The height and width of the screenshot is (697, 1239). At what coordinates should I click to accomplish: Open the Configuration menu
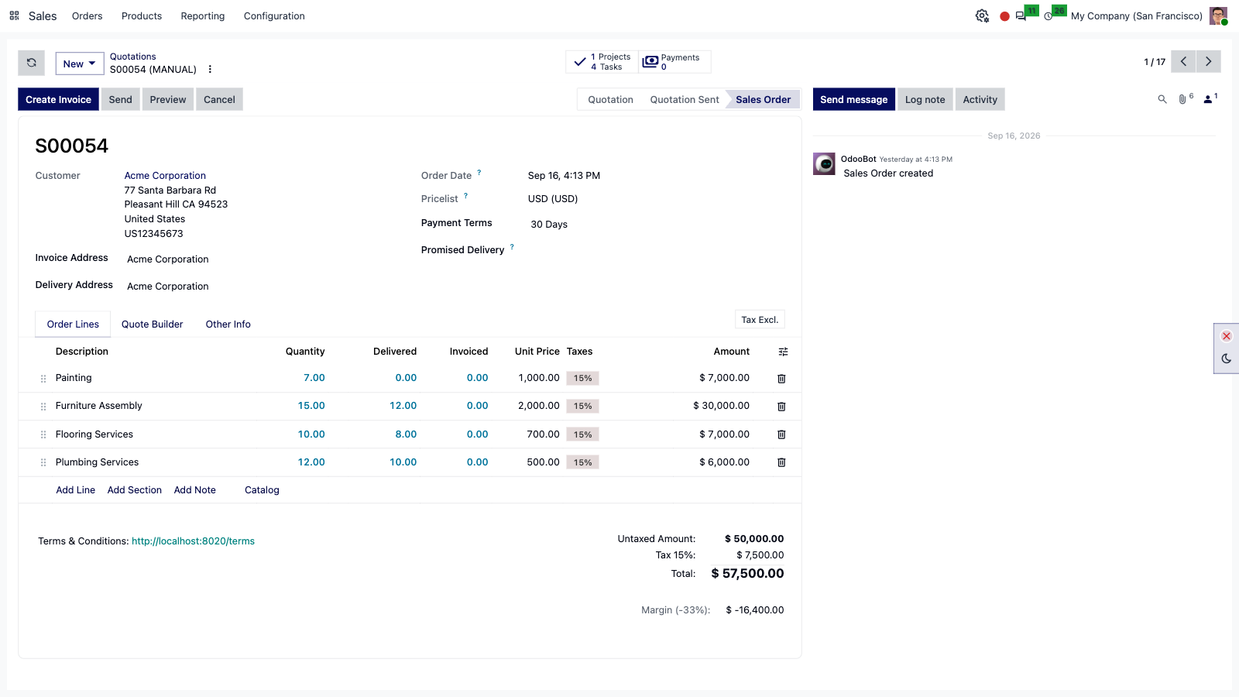[274, 16]
